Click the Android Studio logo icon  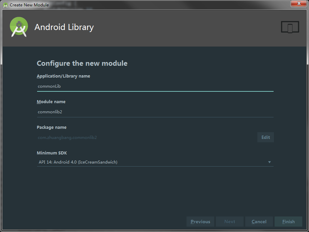tap(19, 27)
